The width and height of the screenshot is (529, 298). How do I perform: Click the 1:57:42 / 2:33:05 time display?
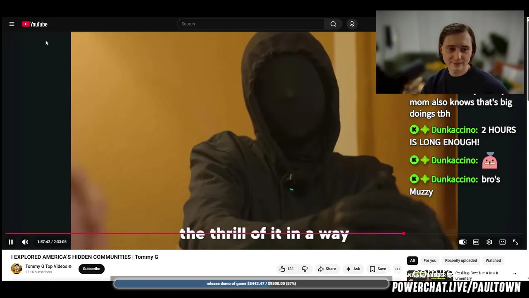point(52,242)
